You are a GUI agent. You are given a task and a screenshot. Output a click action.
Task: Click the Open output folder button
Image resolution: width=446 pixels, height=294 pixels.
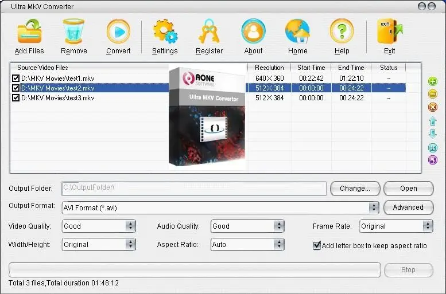tap(409, 189)
